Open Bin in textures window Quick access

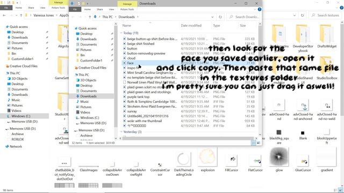click(13, 54)
